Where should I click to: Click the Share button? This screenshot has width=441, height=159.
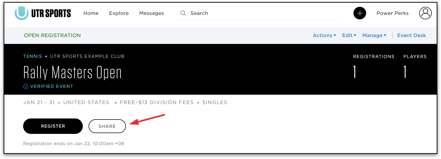tap(107, 126)
